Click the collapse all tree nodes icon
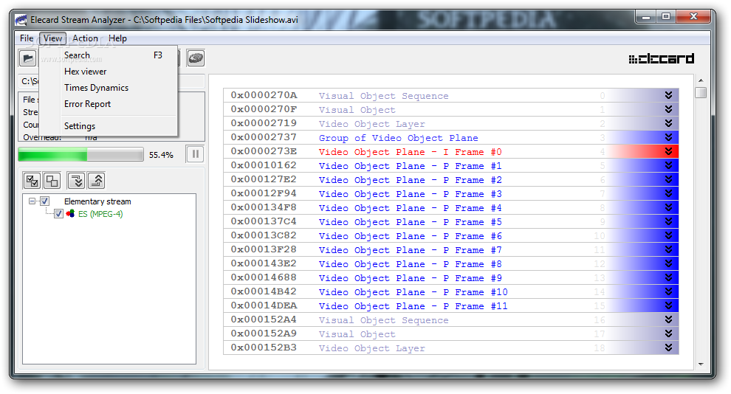This screenshot has height=394, width=731. 97,181
